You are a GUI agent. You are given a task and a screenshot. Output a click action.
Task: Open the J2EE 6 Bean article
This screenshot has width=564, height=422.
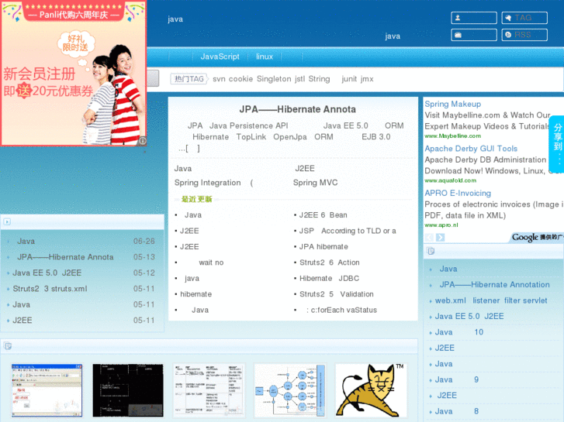point(323,214)
